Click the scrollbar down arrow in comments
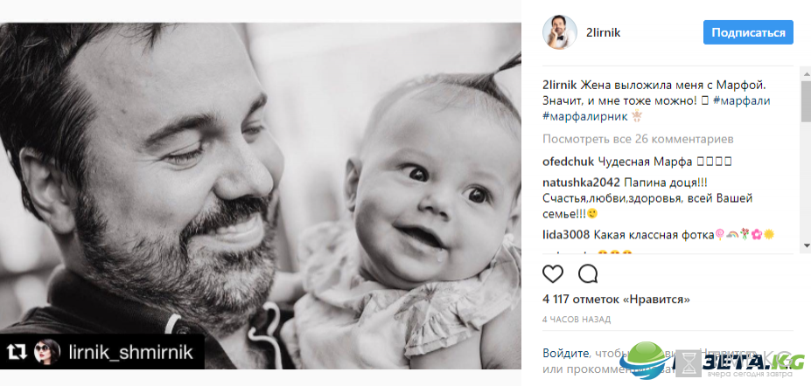811x386 pixels. pos(806,245)
